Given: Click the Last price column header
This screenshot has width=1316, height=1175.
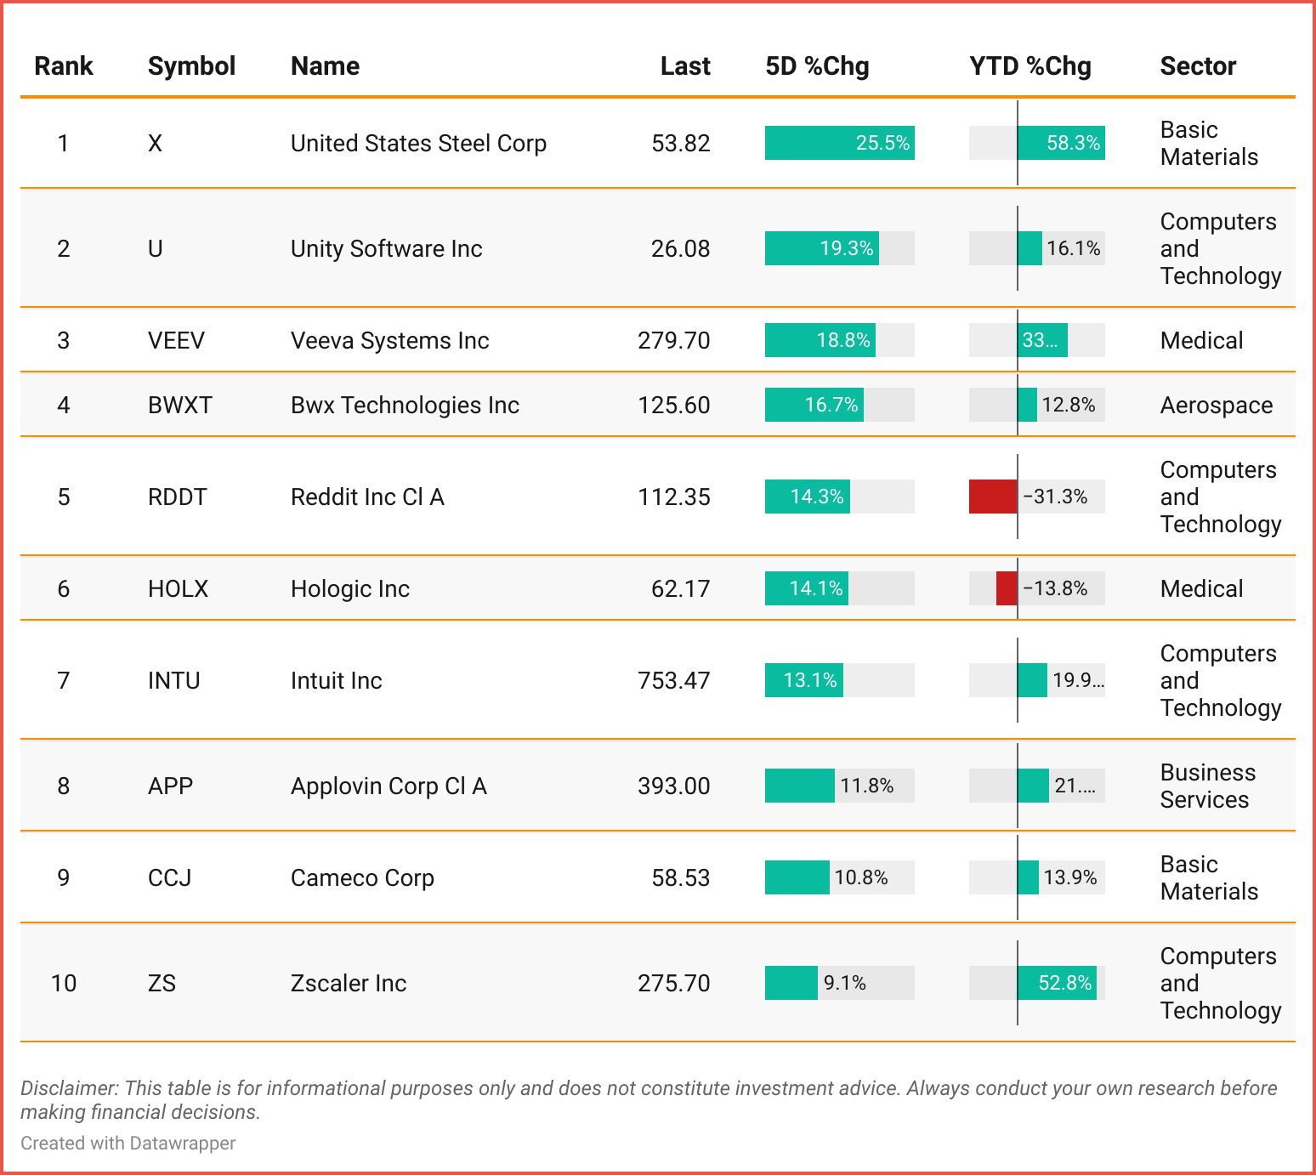Looking at the screenshot, I should (684, 66).
